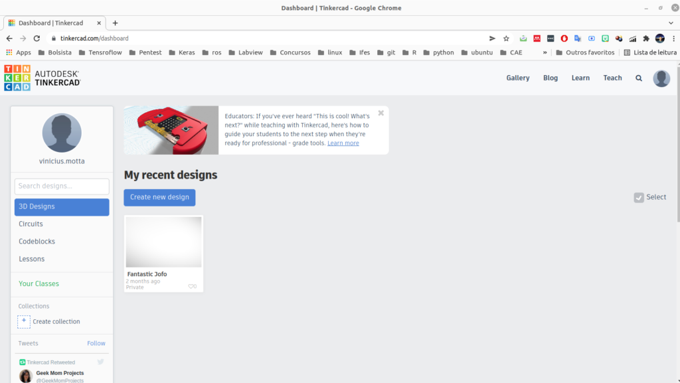Follow the Learn more link in the banner

tap(343, 143)
